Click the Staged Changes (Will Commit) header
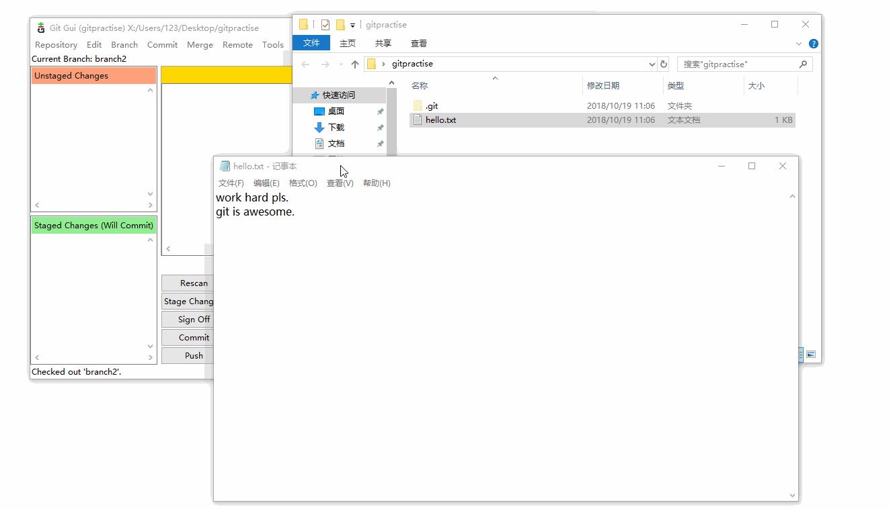The width and height of the screenshot is (891, 509). pos(93,226)
